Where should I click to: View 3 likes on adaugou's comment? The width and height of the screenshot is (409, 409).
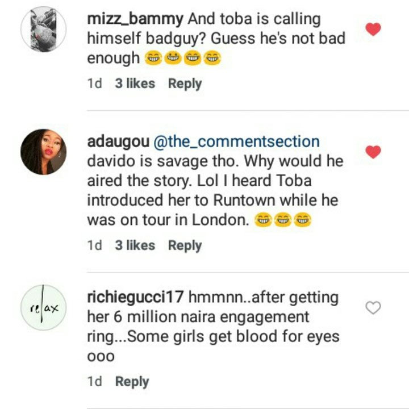(135, 245)
